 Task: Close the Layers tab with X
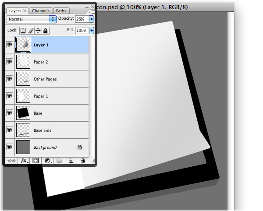(25, 11)
